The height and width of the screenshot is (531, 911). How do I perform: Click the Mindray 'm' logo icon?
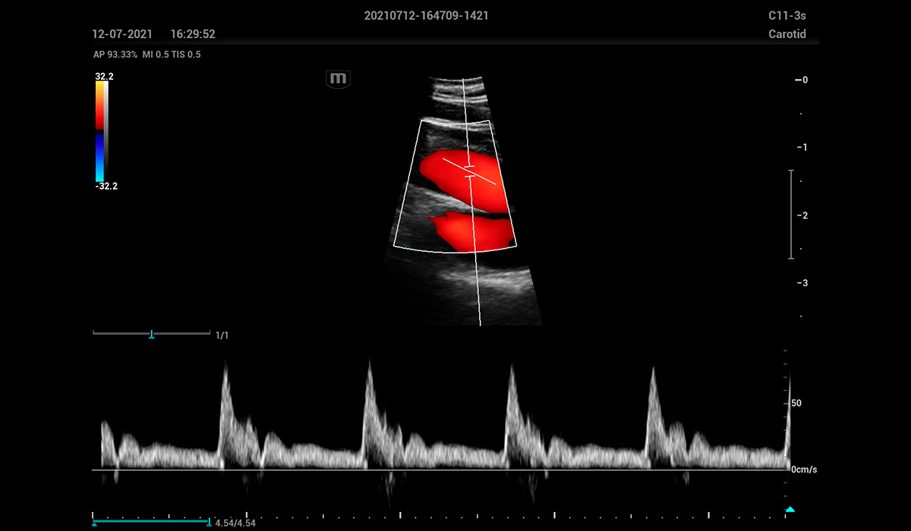(x=338, y=79)
